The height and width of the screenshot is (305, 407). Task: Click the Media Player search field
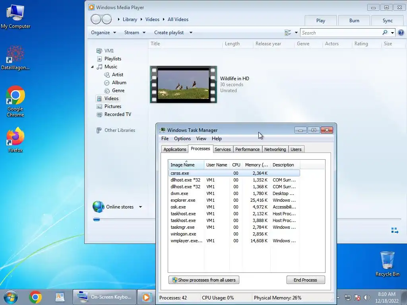point(341,33)
